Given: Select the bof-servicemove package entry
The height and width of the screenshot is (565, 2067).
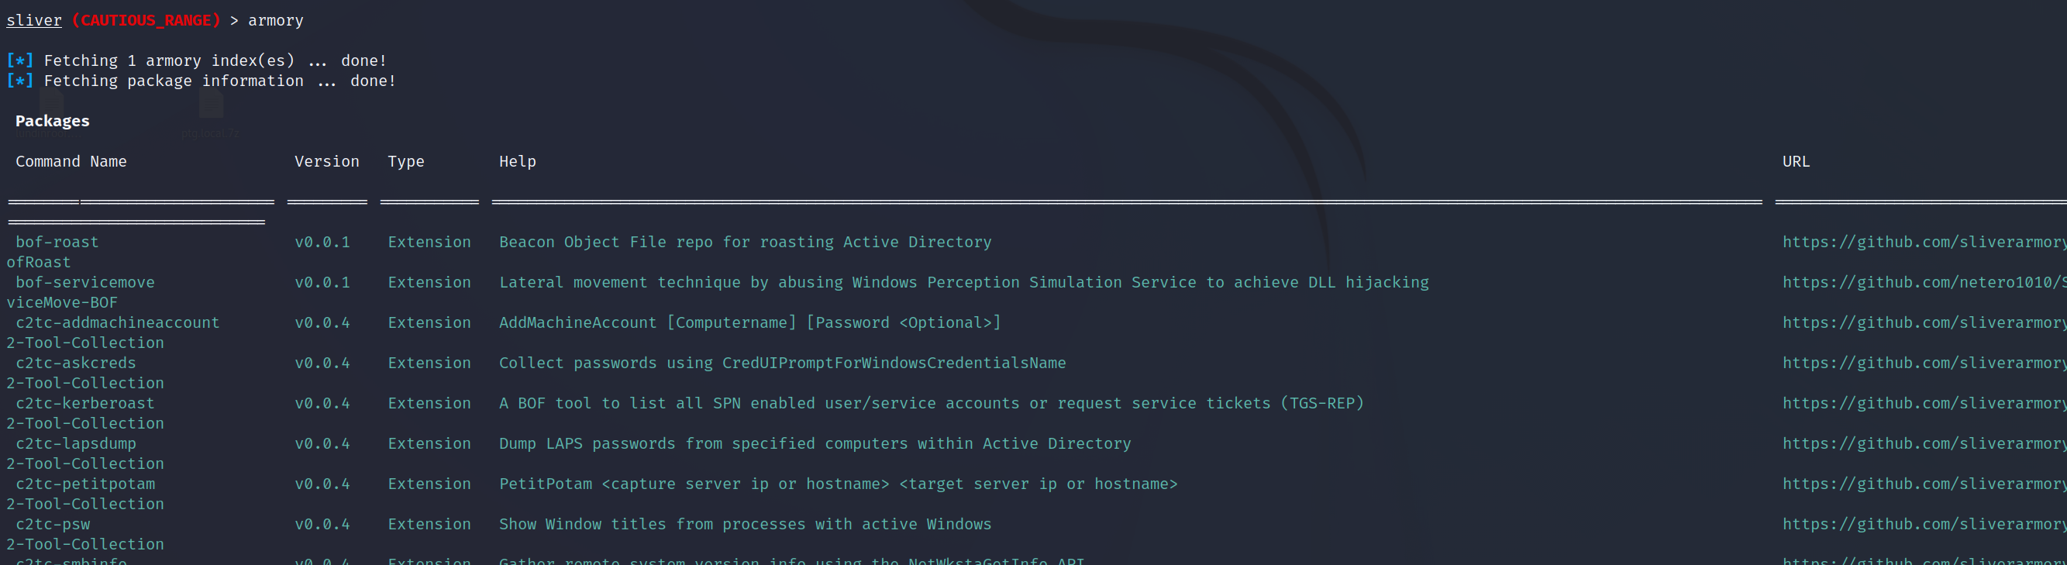Looking at the screenshot, I should tap(85, 281).
